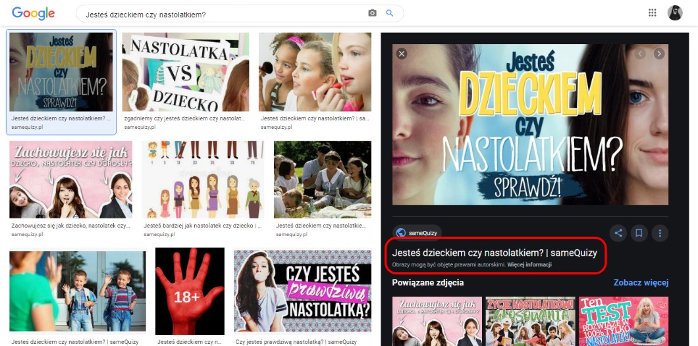Image resolution: width=698 pixels, height=346 pixels.
Task: Click the 'Więcej informacji' link
Action: click(x=529, y=264)
